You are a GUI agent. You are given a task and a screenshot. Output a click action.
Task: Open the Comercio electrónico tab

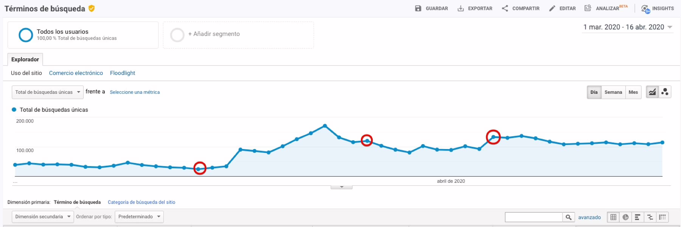coord(76,73)
